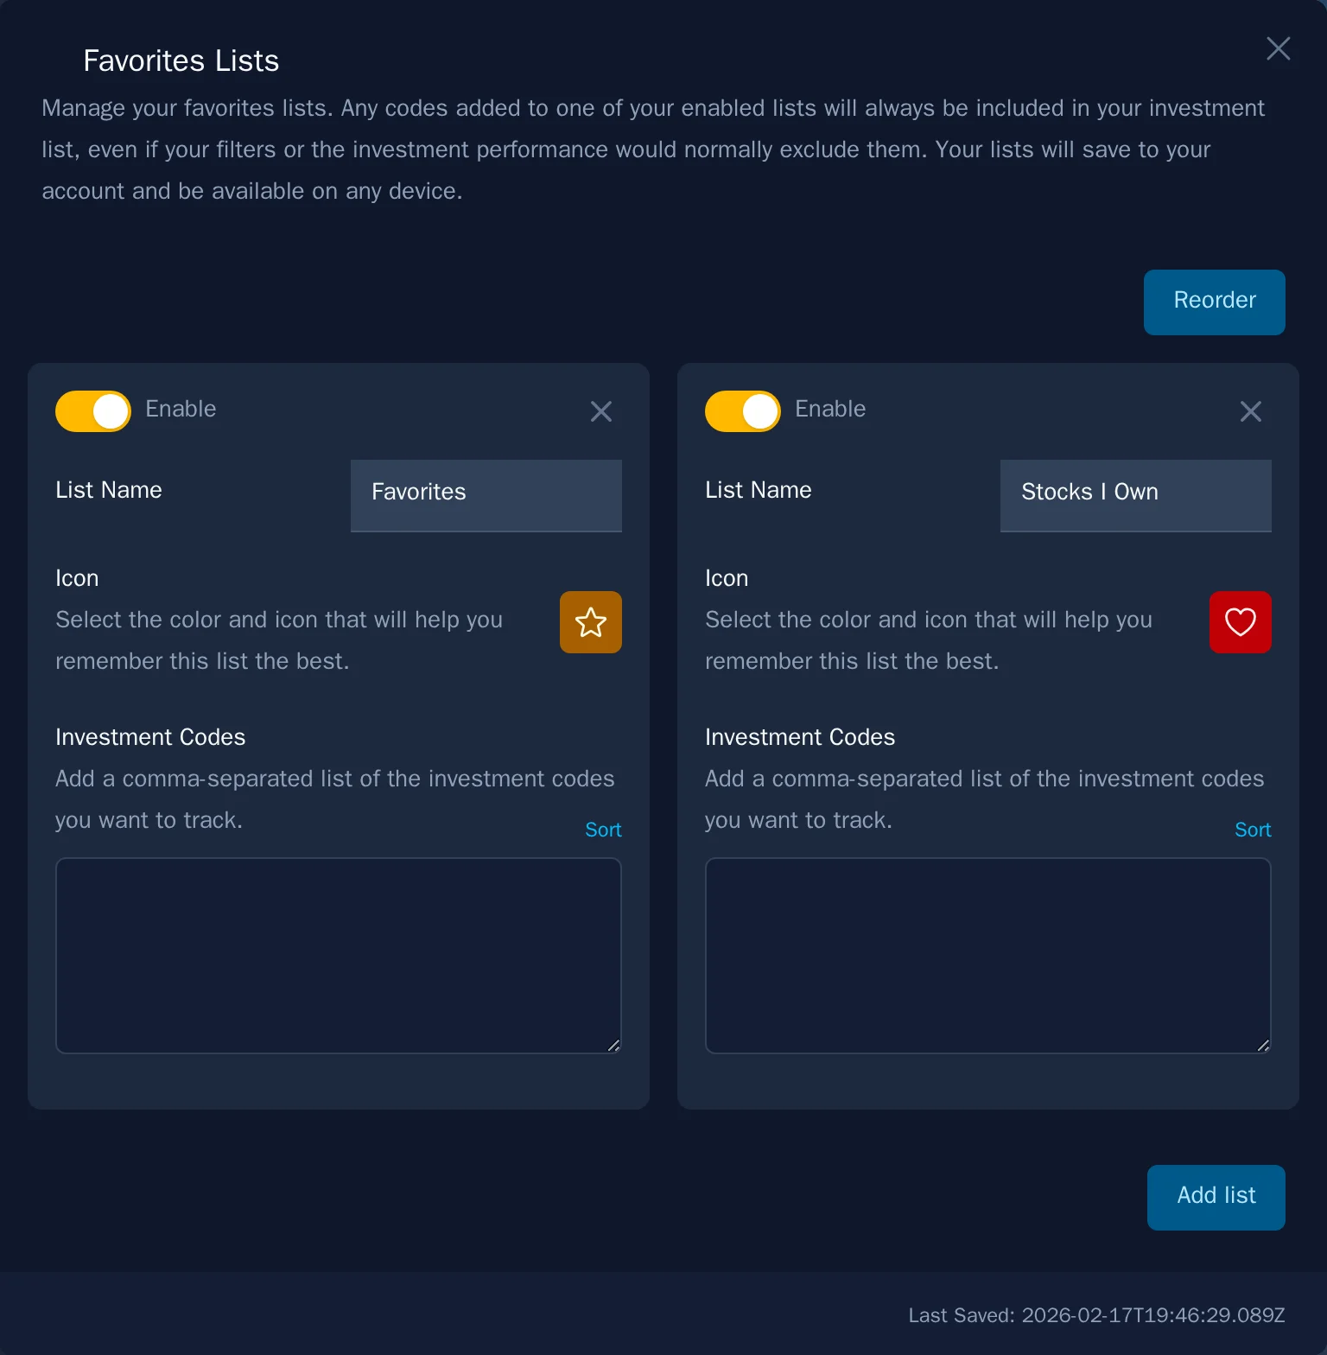The width and height of the screenshot is (1327, 1355).
Task: Grab the Favorites text area resize handle
Action: [x=613, y=1046]
